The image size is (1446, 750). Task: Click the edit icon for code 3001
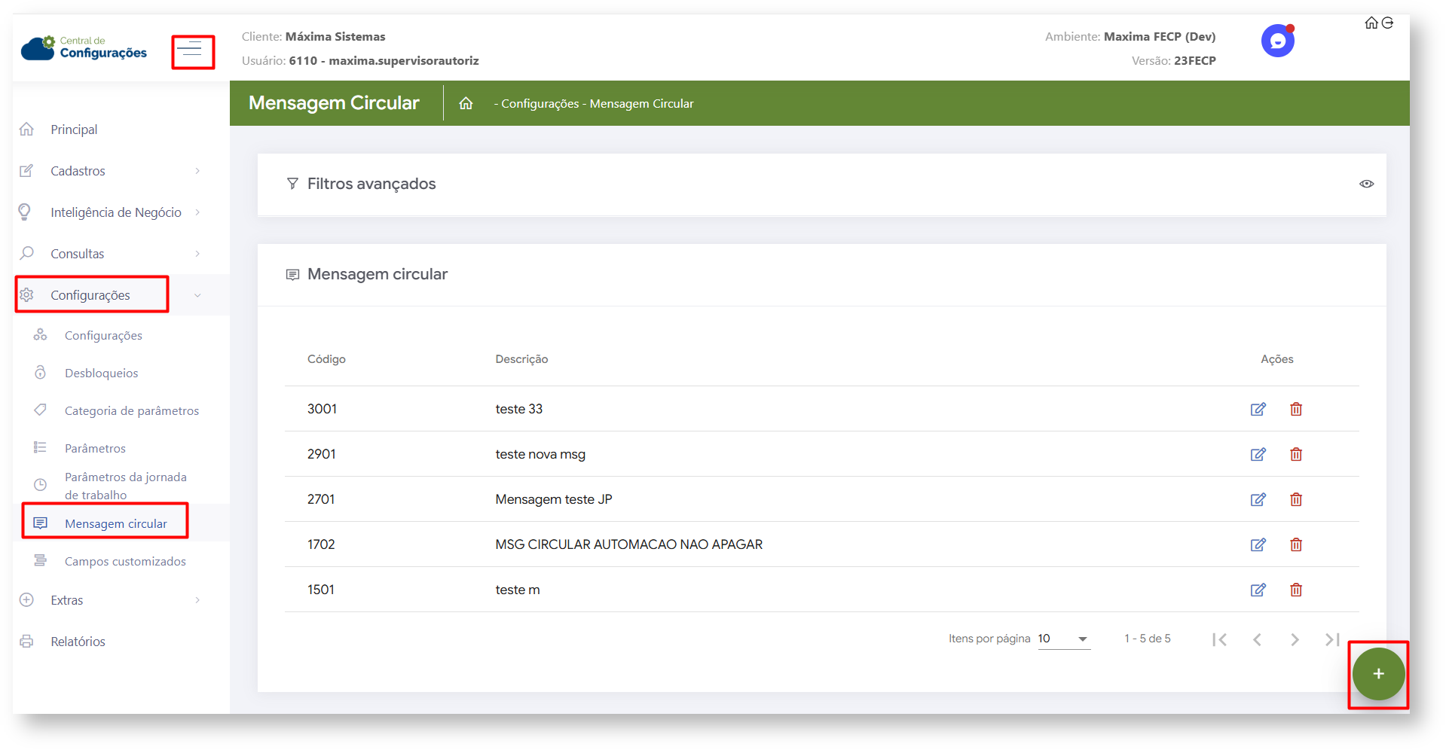point(1258,409)
